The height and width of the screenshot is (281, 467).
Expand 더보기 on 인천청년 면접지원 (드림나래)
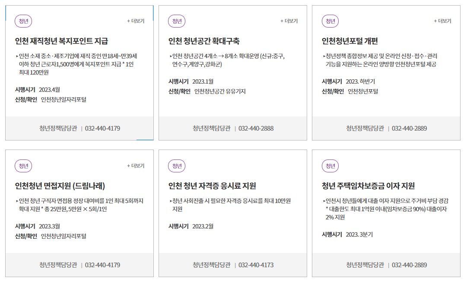click(136, 166)
